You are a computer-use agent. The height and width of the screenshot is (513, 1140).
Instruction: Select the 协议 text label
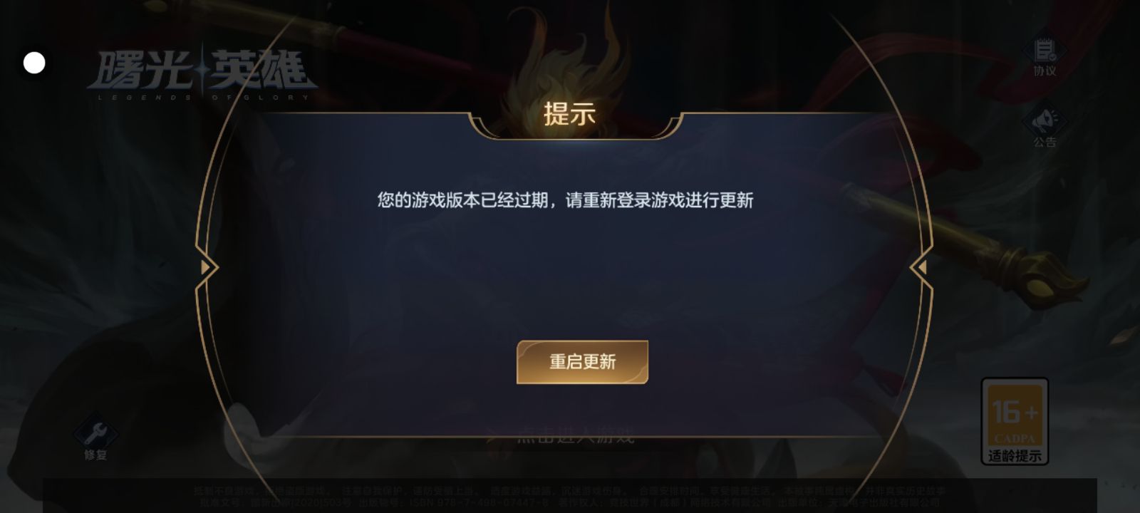tap(1045, 71)
